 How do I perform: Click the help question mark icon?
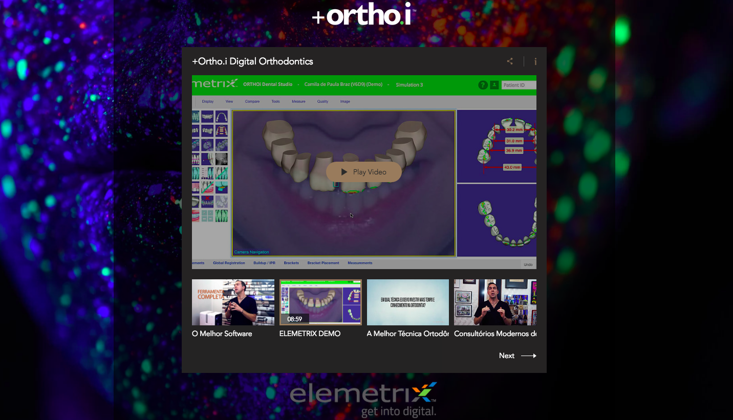[483, 84]
